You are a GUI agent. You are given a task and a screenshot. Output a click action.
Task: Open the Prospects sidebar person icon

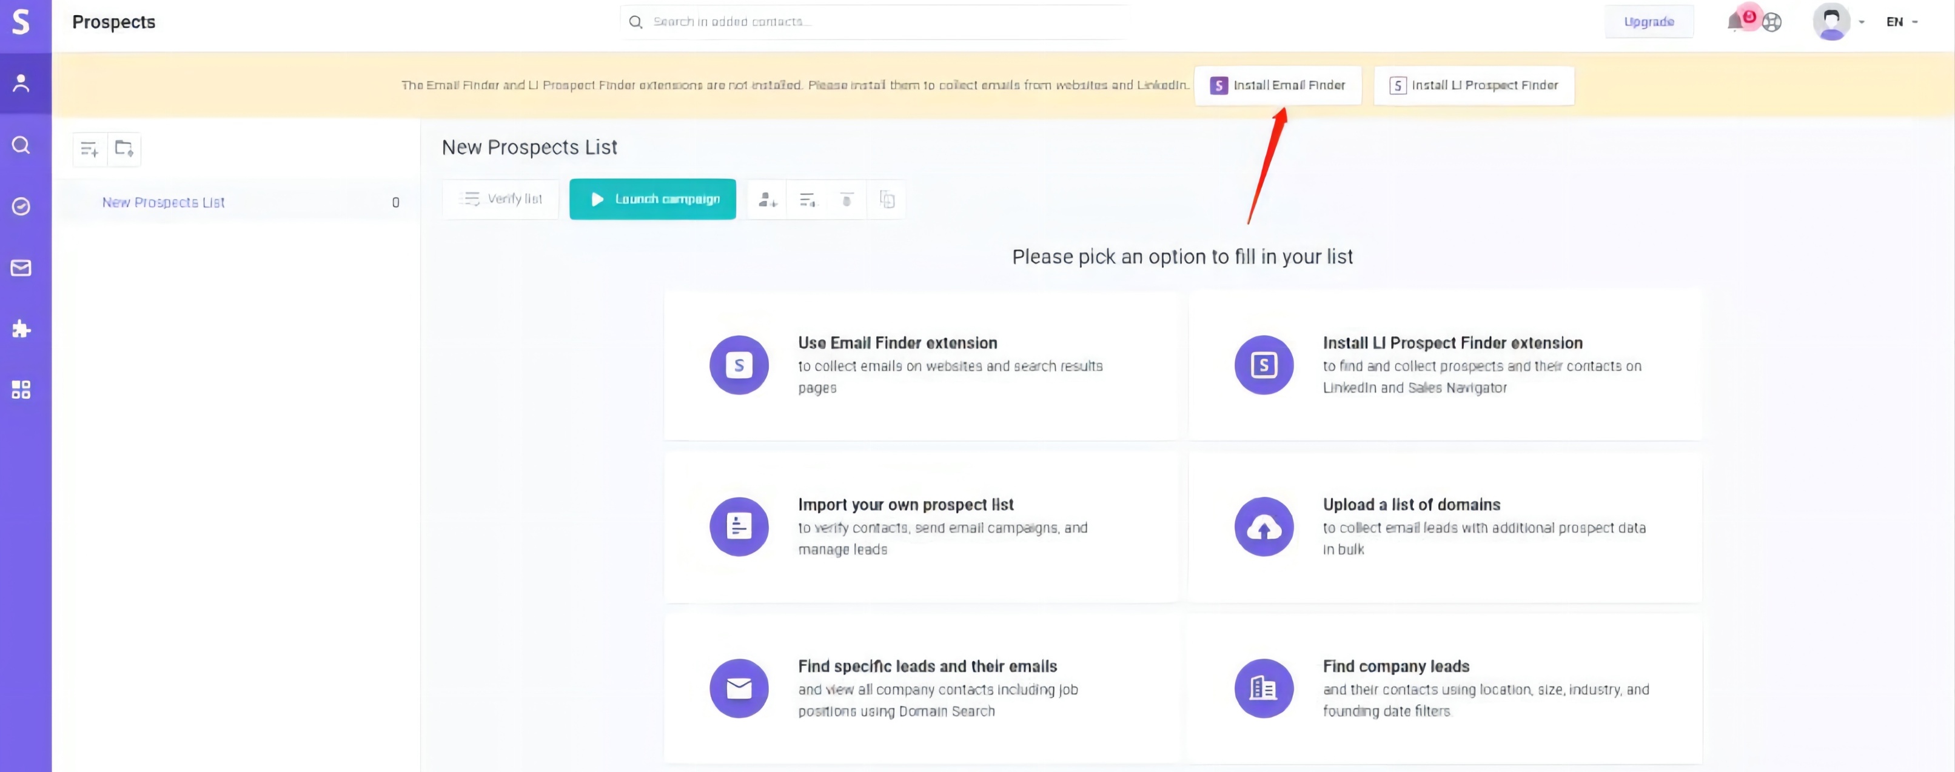[x=21, y=84]
